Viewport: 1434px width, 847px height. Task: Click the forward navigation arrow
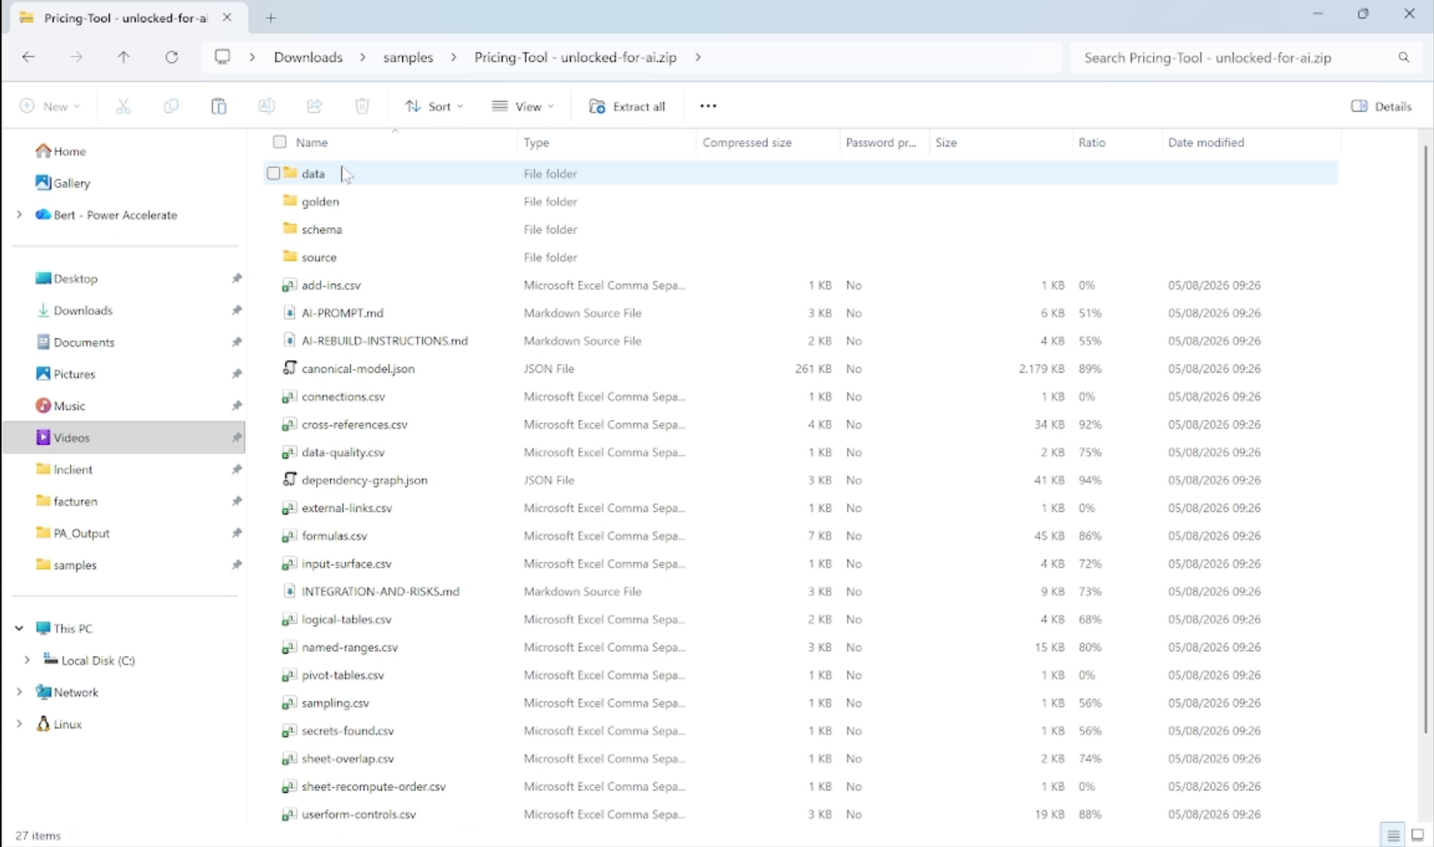(x=76, y=57)
